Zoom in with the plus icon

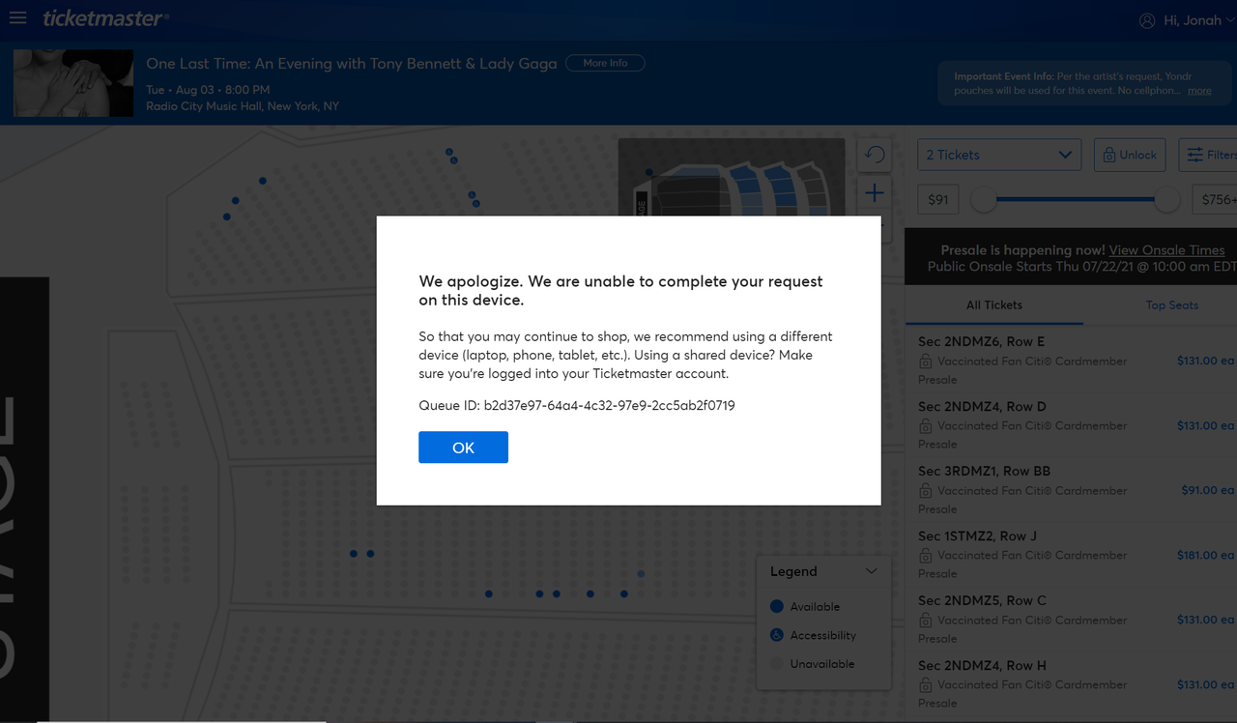pyautogui.click(x=875, y=193)
